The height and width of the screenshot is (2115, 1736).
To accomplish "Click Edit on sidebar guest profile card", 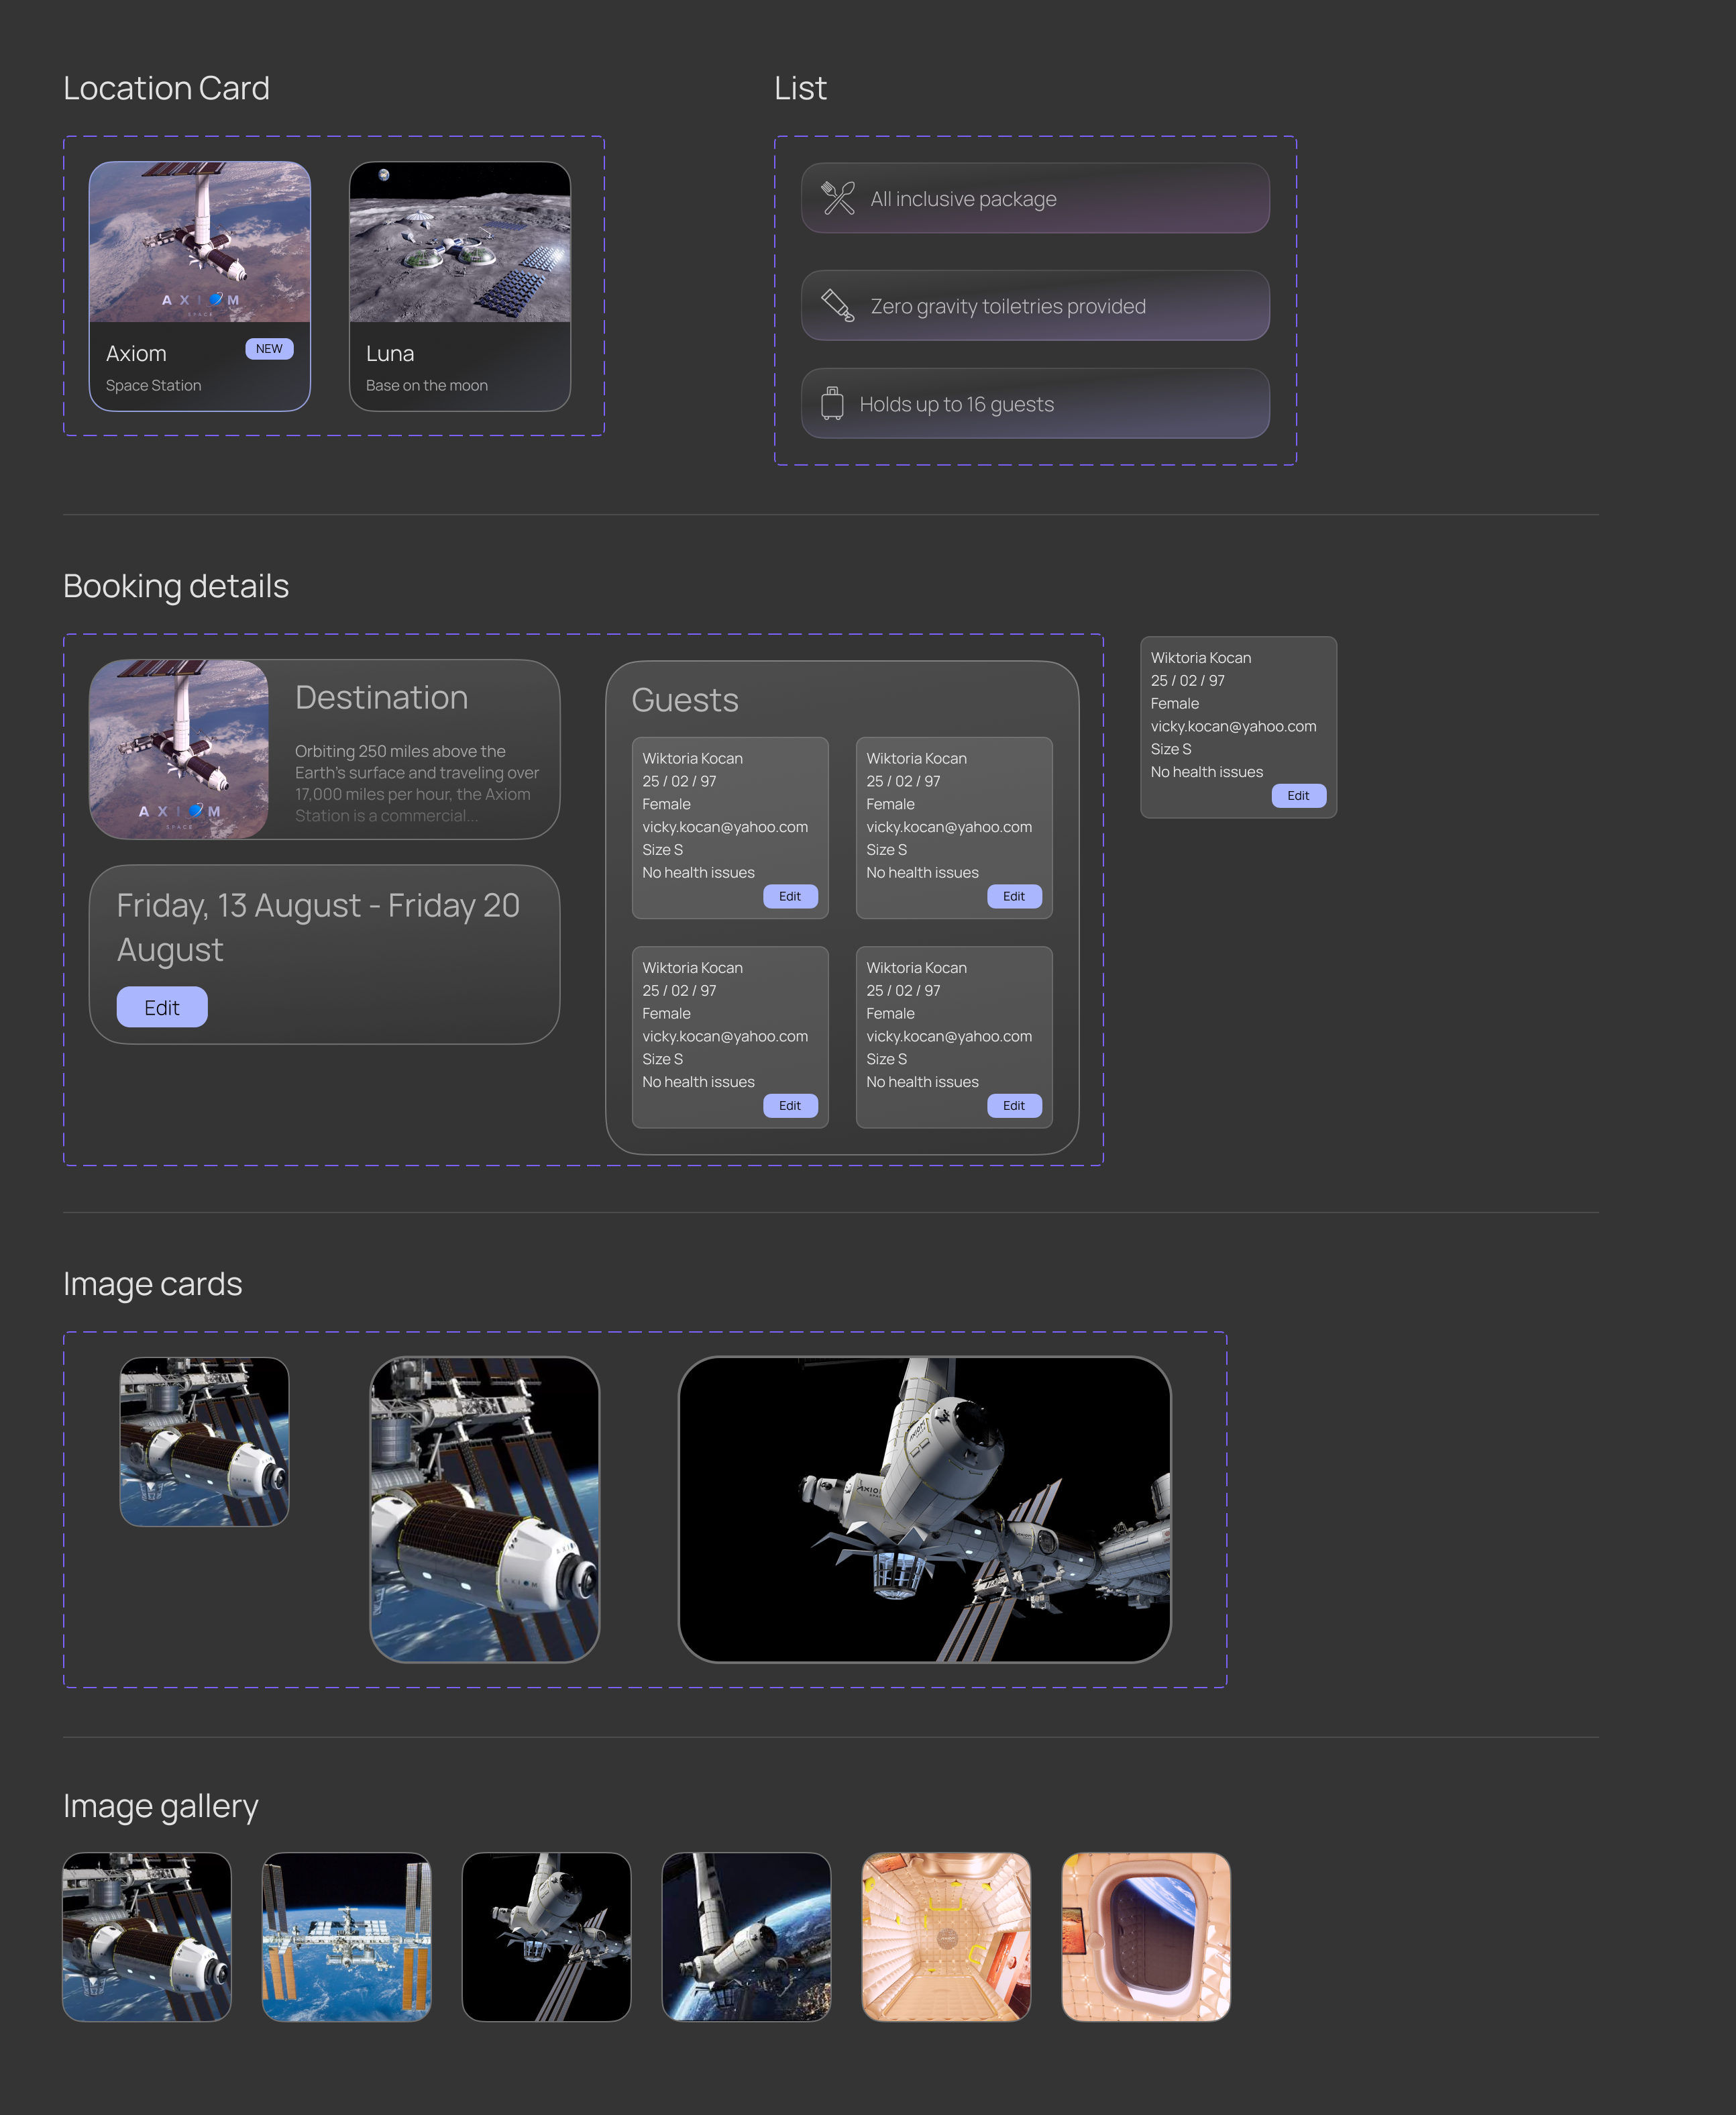I will [x=1297, y=794].
